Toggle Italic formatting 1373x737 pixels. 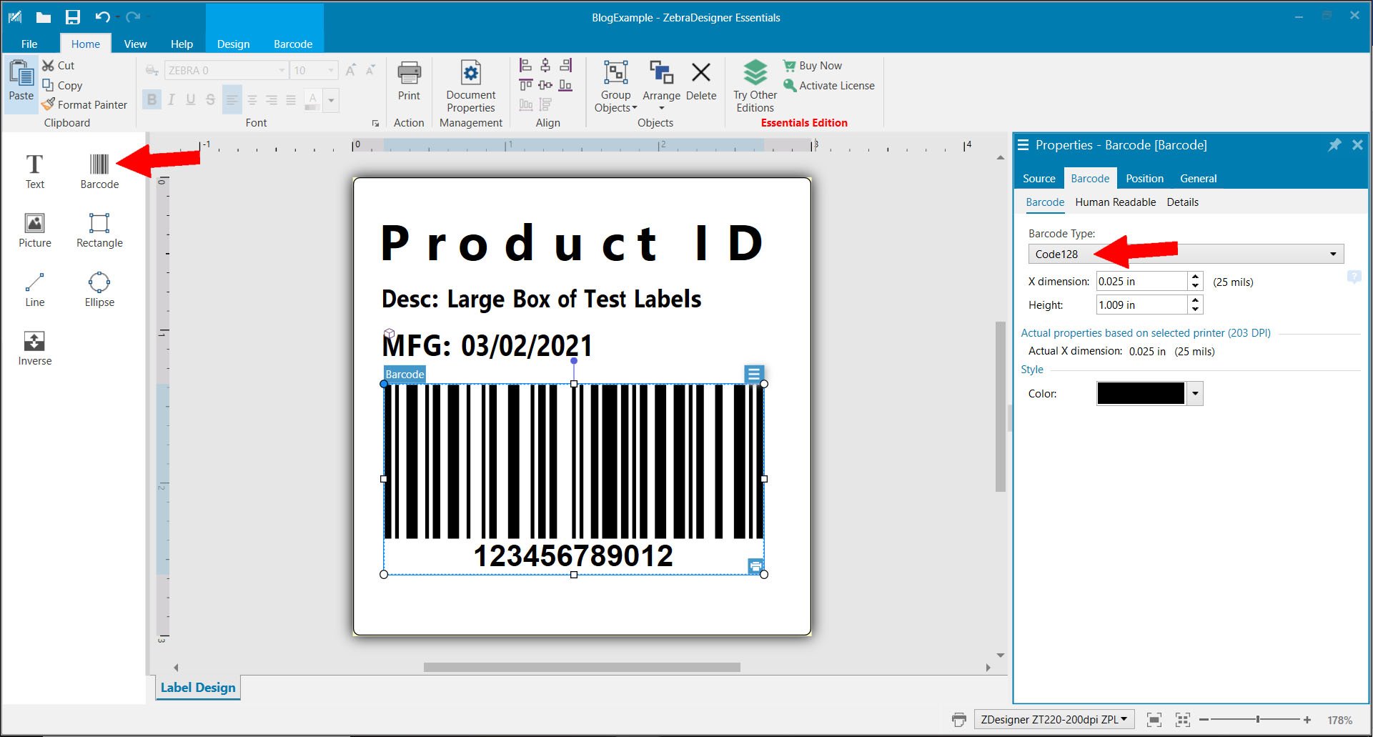(x=172, y=99)
